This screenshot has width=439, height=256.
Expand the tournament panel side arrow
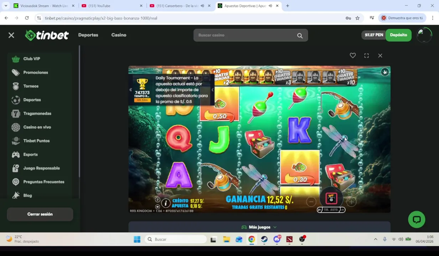(212, 90)
